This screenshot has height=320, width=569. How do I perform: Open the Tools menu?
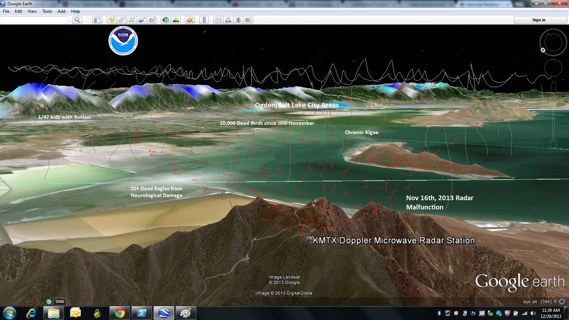pyautogui.click(x=47, y=11)
